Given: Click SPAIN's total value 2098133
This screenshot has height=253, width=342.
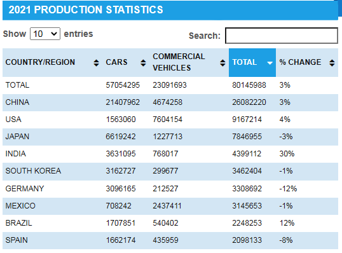Looking at the screenshot, I should tap(247, 240).
